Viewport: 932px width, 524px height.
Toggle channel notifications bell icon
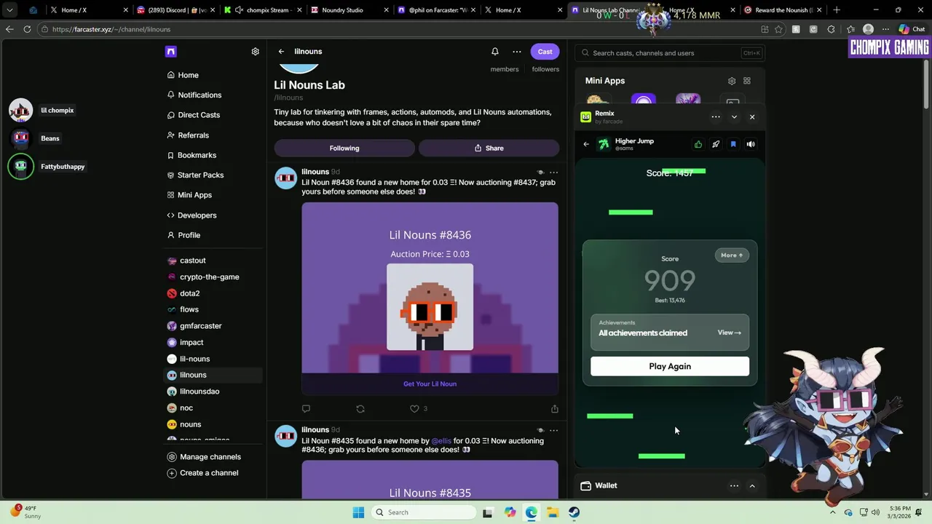pyautogui.click(x=495, y=52)
